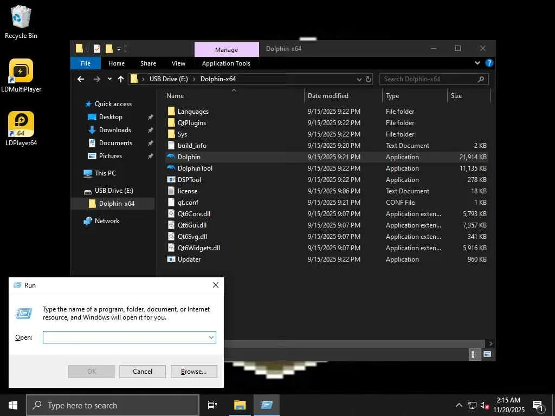The width and height of the screenshot is (555, 416).
Task: Click the muted volume tray icon
Action: click(x=485, y=405)
